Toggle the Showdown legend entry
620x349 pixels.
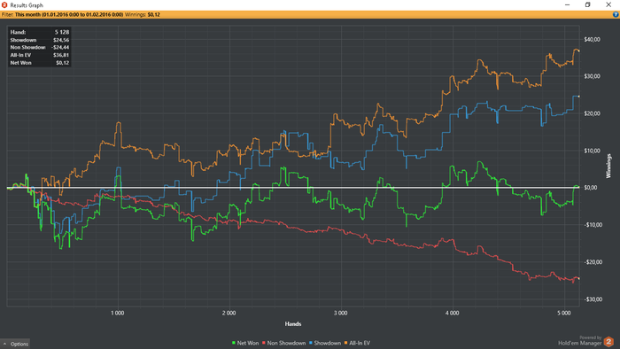(x=325, y=343)
